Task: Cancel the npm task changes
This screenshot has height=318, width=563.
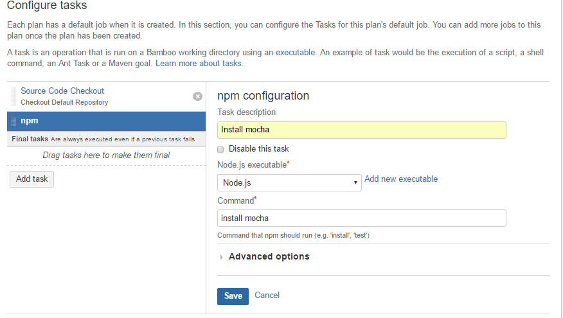Action: pyautogui.click(x=267, y=296)
